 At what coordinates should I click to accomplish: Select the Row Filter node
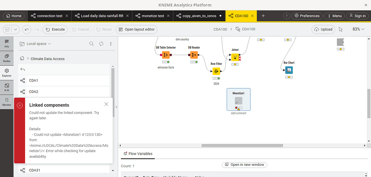click(216, 71)
